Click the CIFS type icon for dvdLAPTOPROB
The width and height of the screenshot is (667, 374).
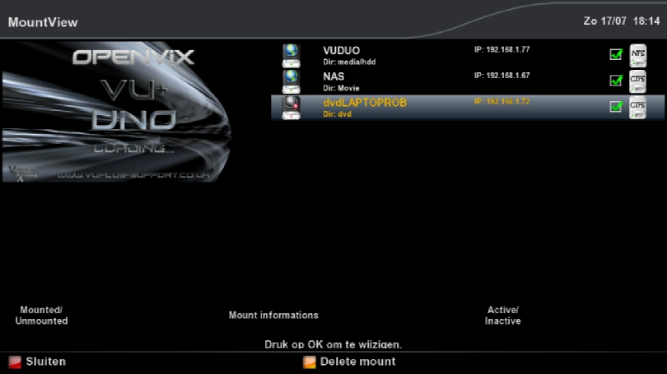(637, 108)
